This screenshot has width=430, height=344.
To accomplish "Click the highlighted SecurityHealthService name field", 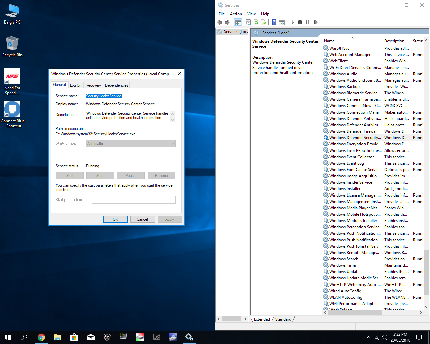I will [x=103, y=96].
